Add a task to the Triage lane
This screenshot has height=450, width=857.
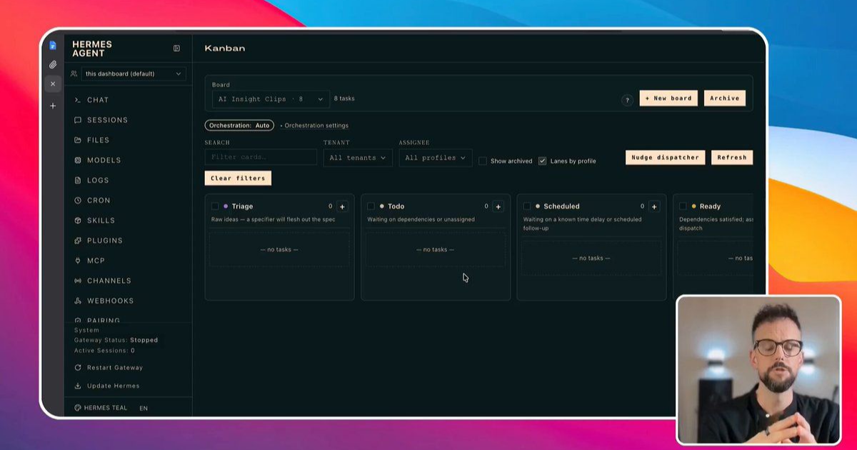342,206
